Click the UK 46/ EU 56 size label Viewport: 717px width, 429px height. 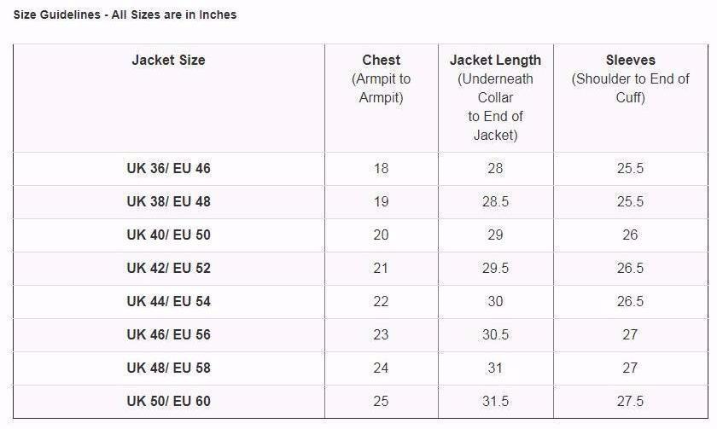pyautogui.click(x=169, y=334)
